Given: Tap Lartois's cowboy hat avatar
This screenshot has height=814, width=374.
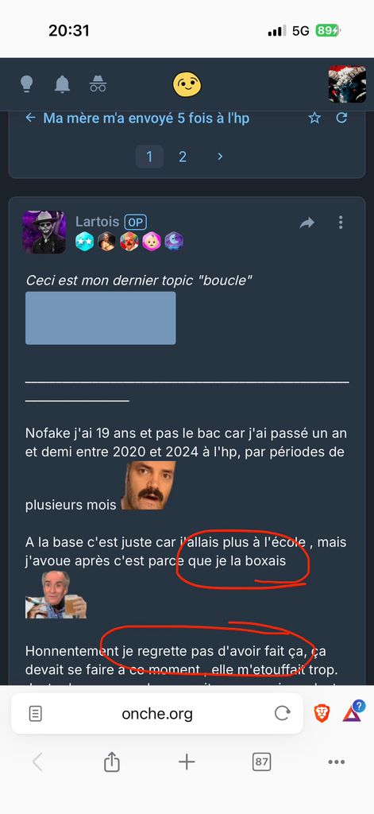Looking at the screenshot, I should pos(44,232).
